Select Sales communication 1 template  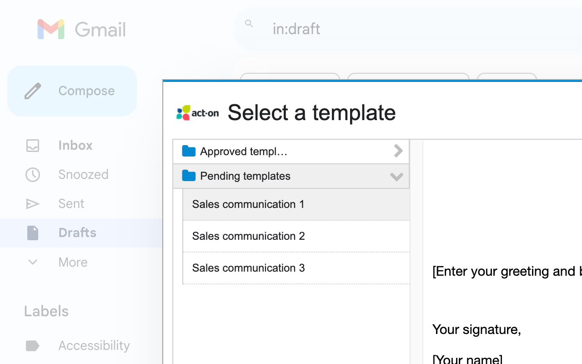(x=248, y=204)
